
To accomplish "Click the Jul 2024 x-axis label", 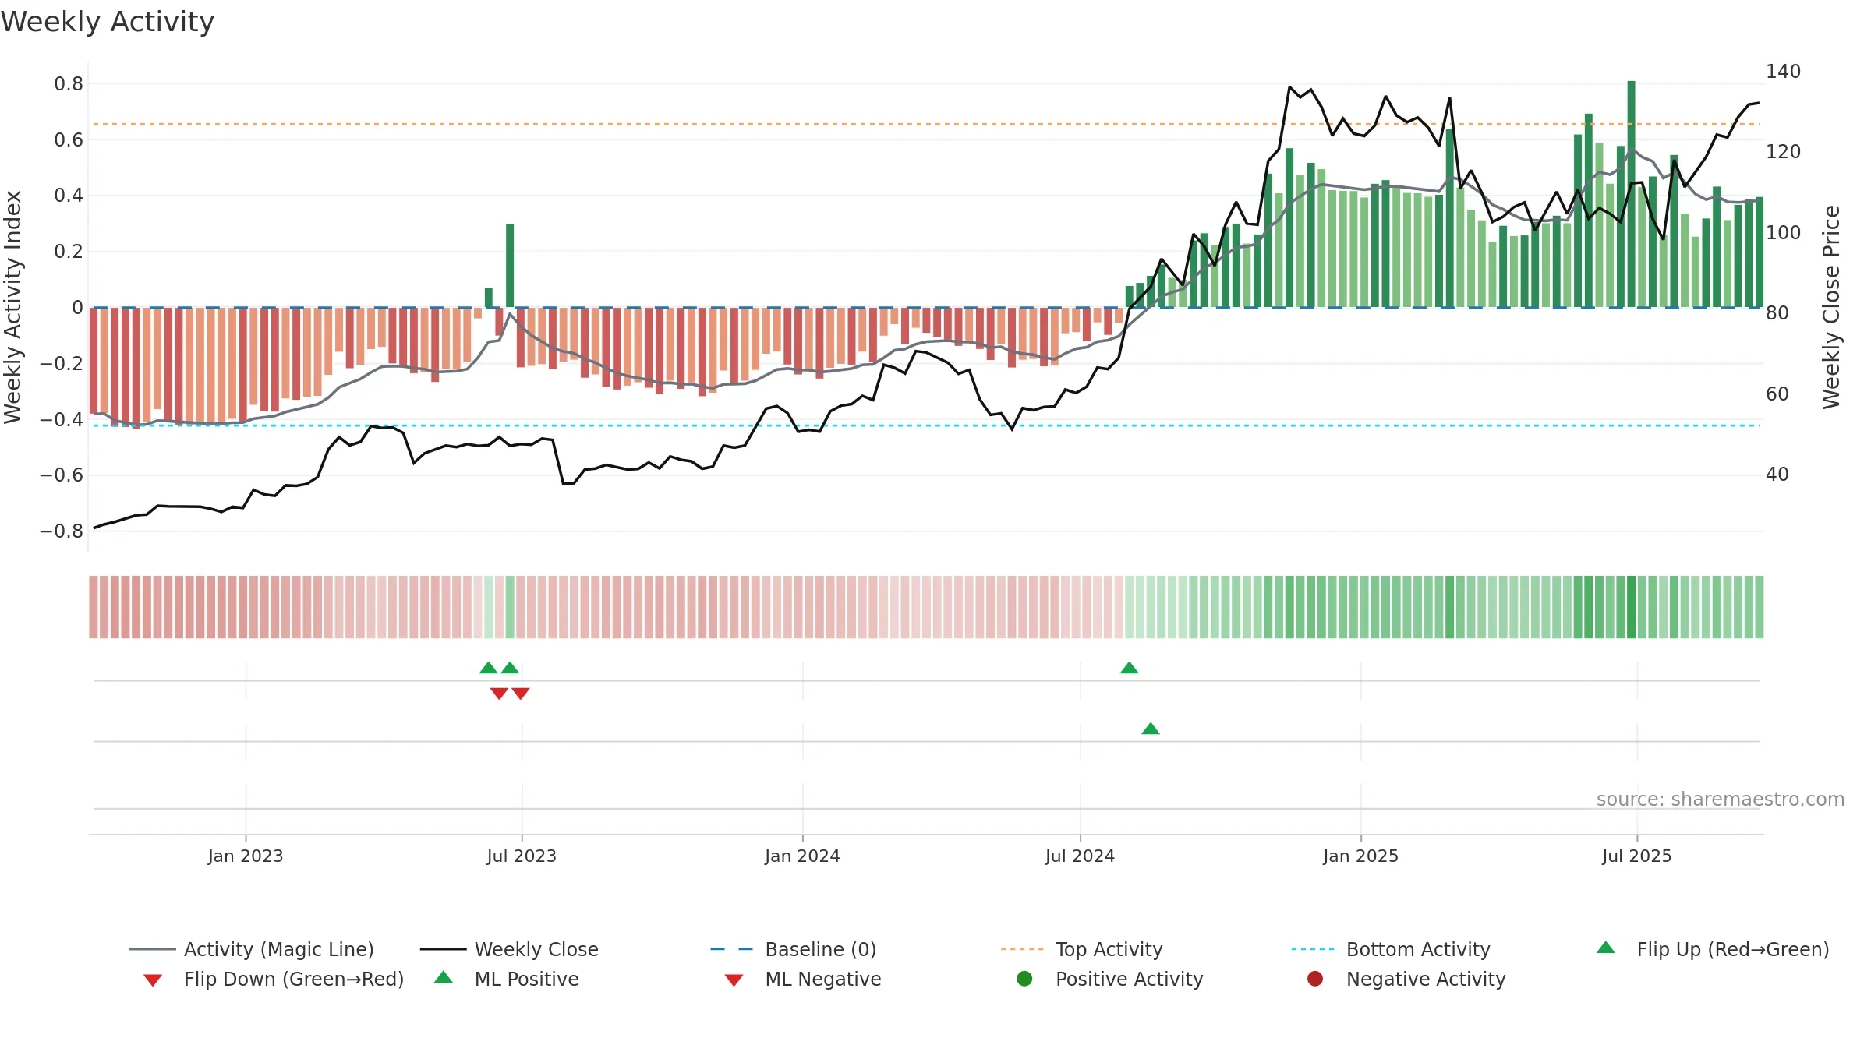I will point(1080,856).
